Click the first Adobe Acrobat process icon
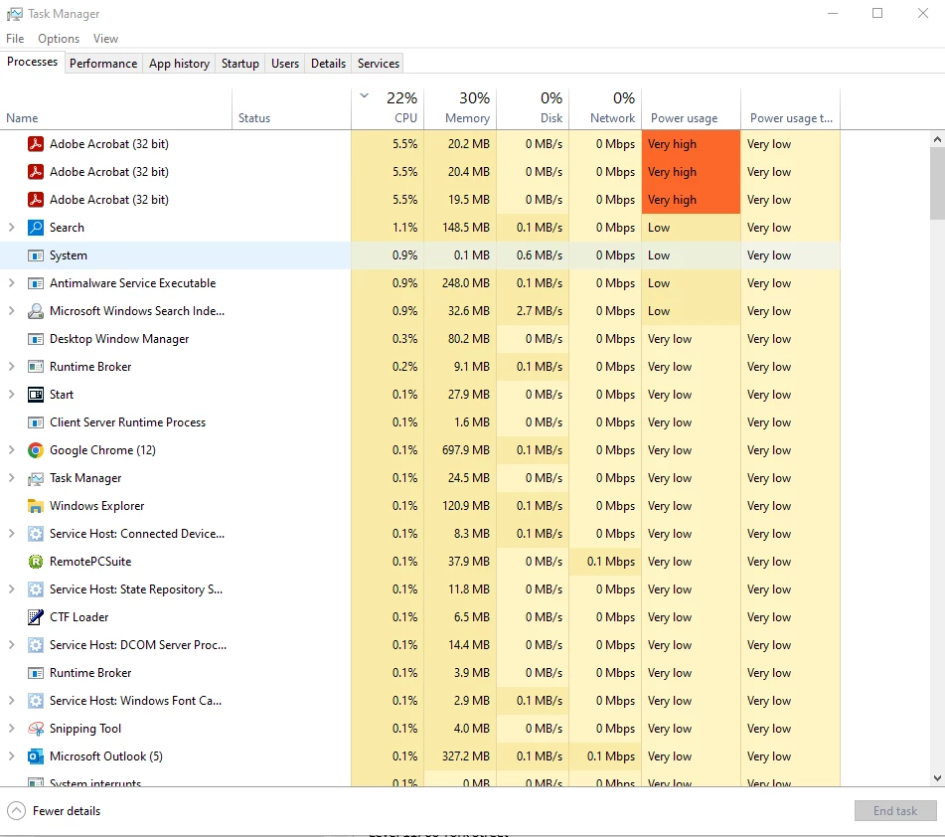Viewport: 945px width, 837px height. click(x=36, y=144)
